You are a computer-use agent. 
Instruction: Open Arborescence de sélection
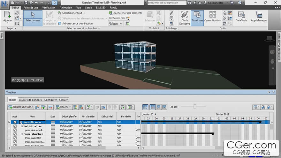(75, 24)
